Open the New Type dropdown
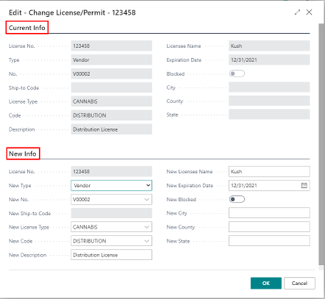Screen dimensions: 325x299 [x=111, y=186]
